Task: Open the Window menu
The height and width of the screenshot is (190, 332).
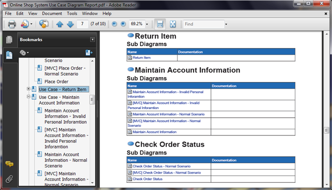Action: [90, 13]
